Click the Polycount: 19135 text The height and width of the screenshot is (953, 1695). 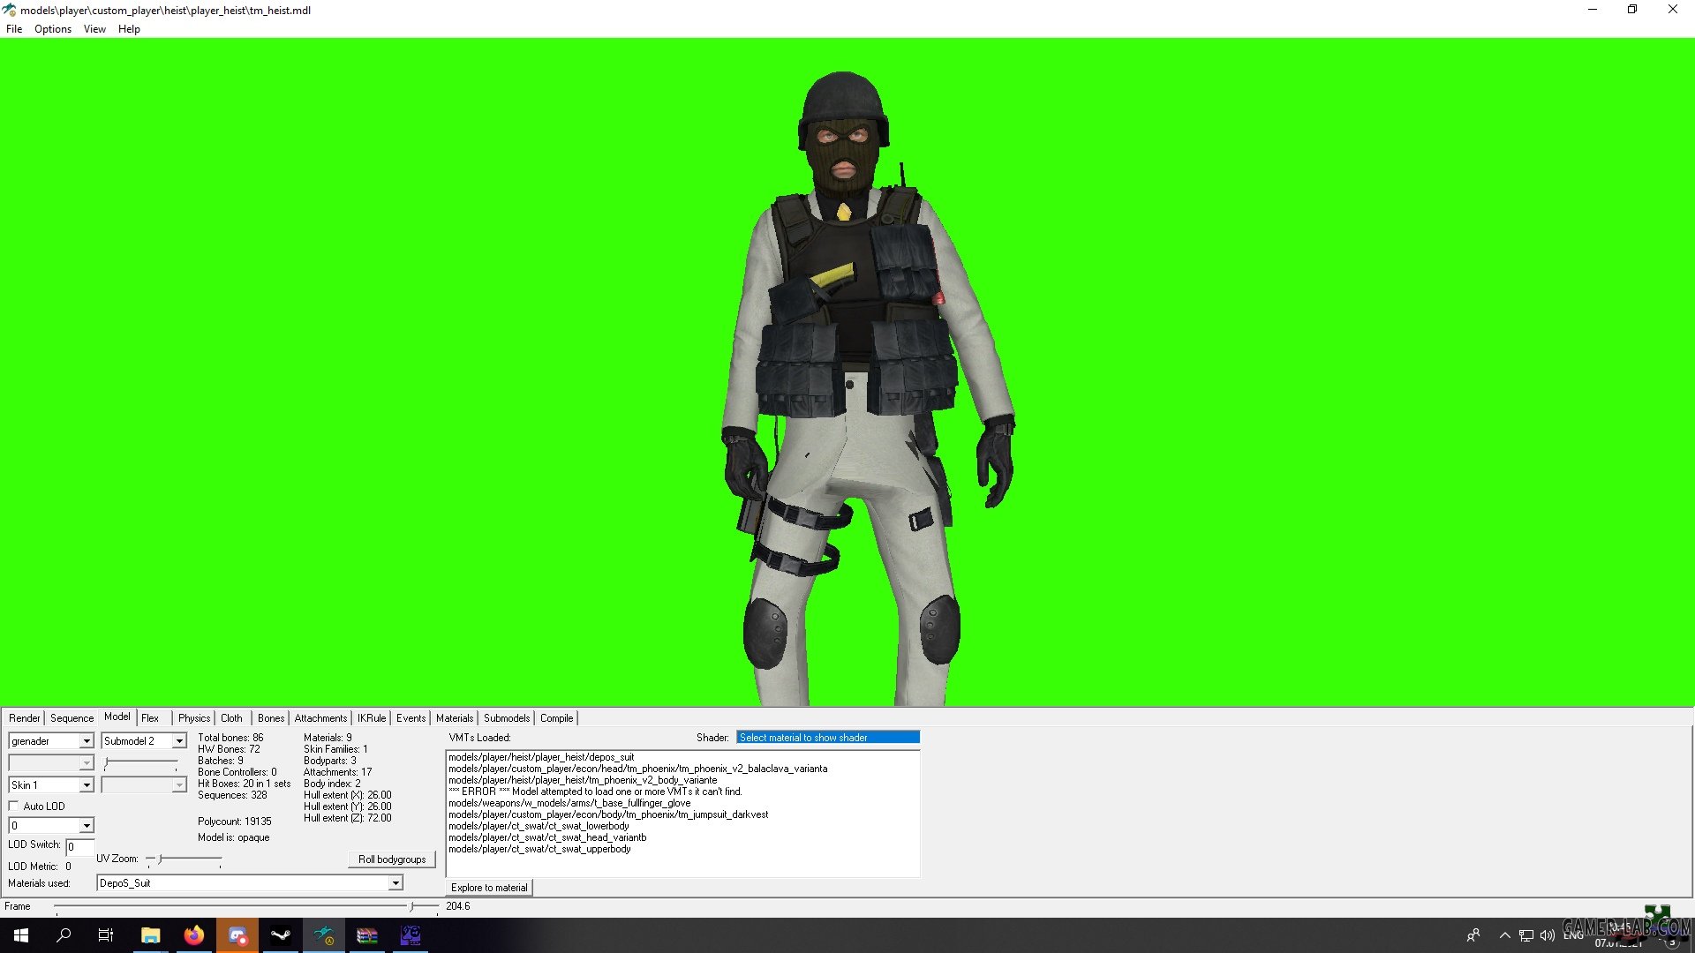pyautogui.click(x=235, y=822)
